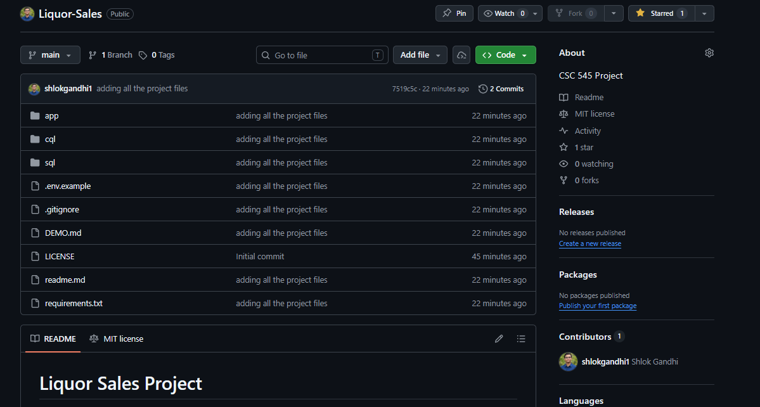Edit README with the pencil icon
The image size is (760, 407).
[x=499, y=339]
